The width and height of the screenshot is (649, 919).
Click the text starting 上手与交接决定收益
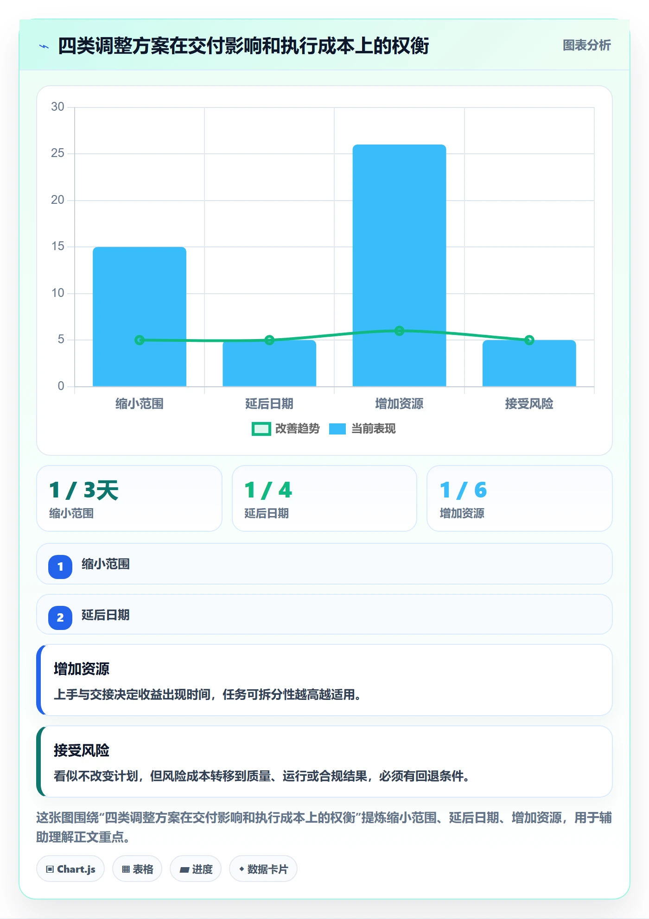(207, 695)
